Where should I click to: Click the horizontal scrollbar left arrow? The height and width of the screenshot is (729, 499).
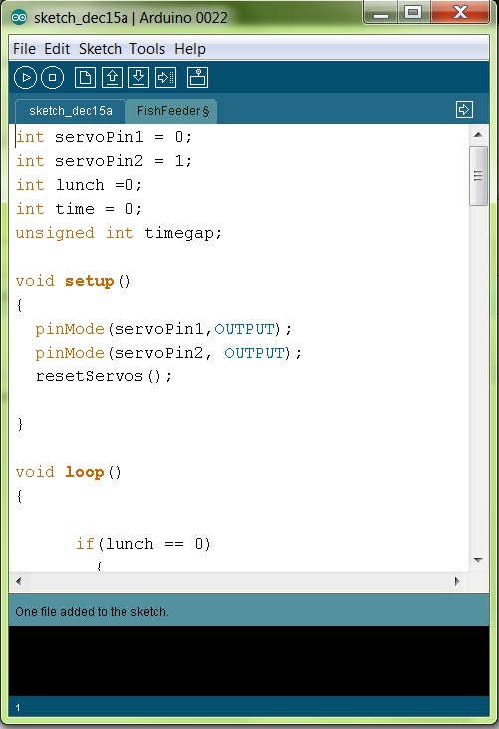[x=19, y=581]
